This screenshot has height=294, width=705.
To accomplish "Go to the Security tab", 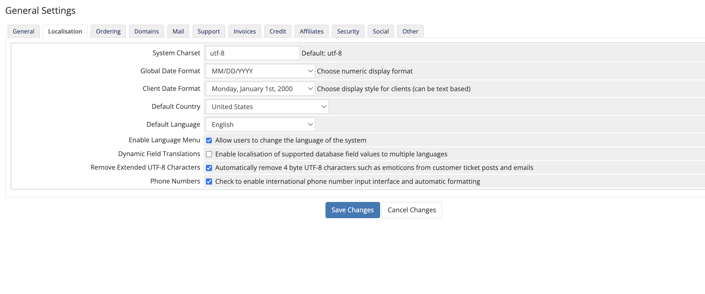I will (x=348, y=31).
